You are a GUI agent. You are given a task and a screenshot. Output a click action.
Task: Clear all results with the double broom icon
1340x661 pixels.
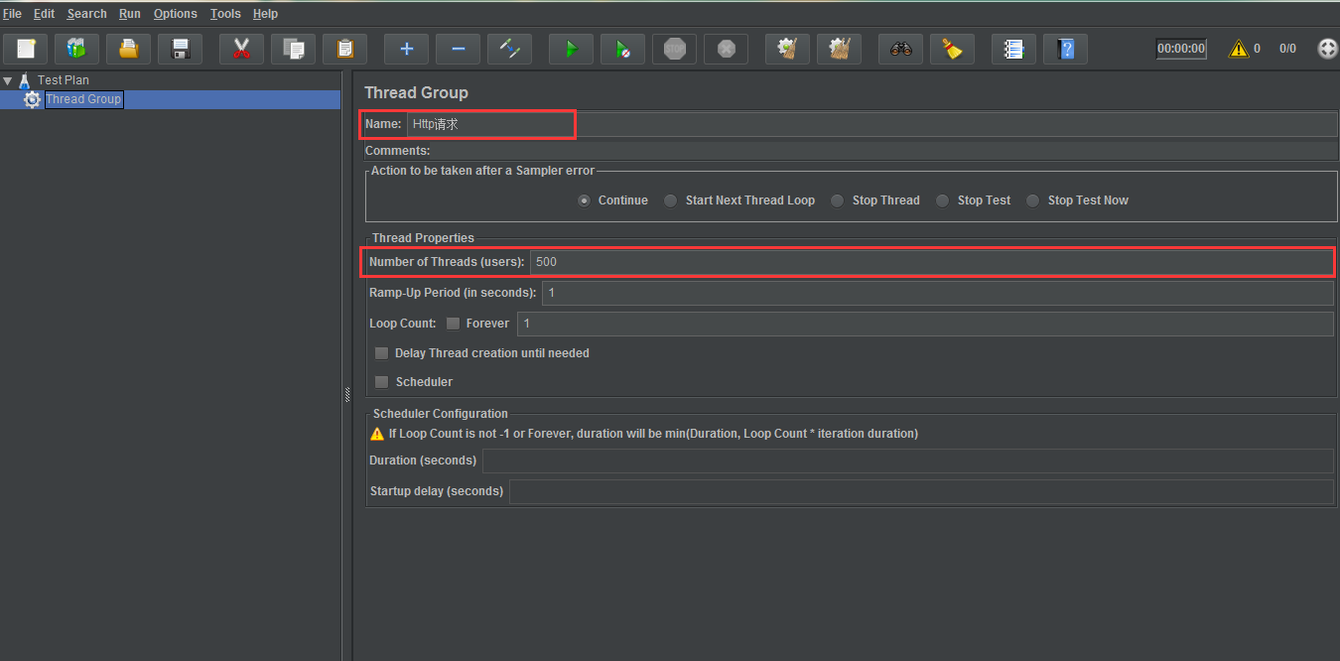[x=839, y=49]
